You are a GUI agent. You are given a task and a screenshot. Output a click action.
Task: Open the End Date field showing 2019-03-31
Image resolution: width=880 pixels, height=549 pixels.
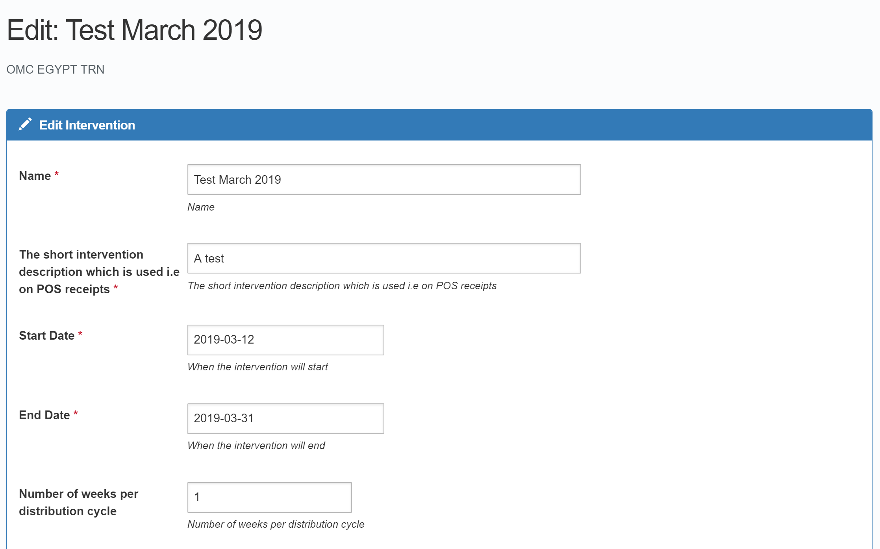point(285,418)
